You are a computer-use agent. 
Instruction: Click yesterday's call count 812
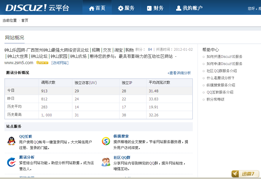(x=44, y=99)
